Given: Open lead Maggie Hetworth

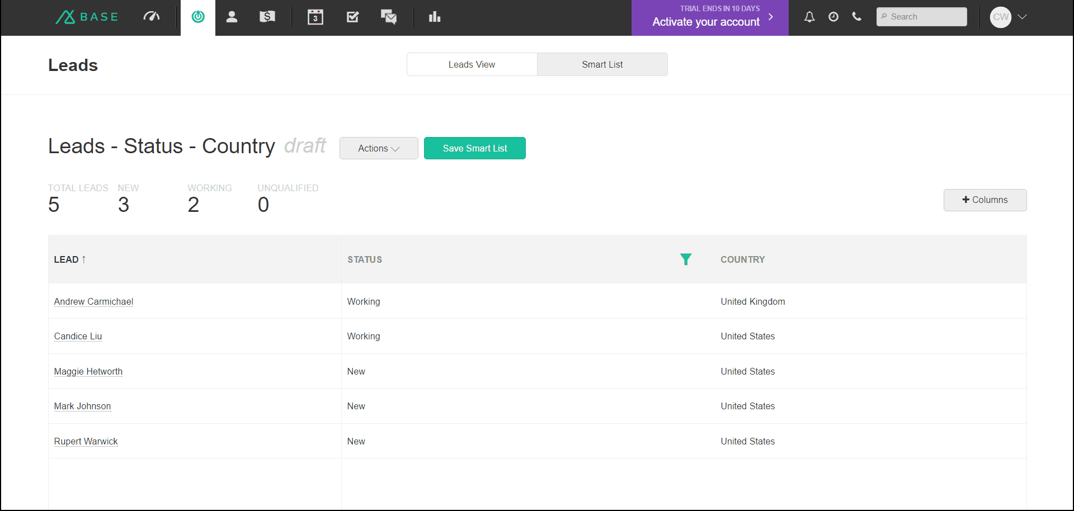Looking at the screenshot, I should pos(88,371).
